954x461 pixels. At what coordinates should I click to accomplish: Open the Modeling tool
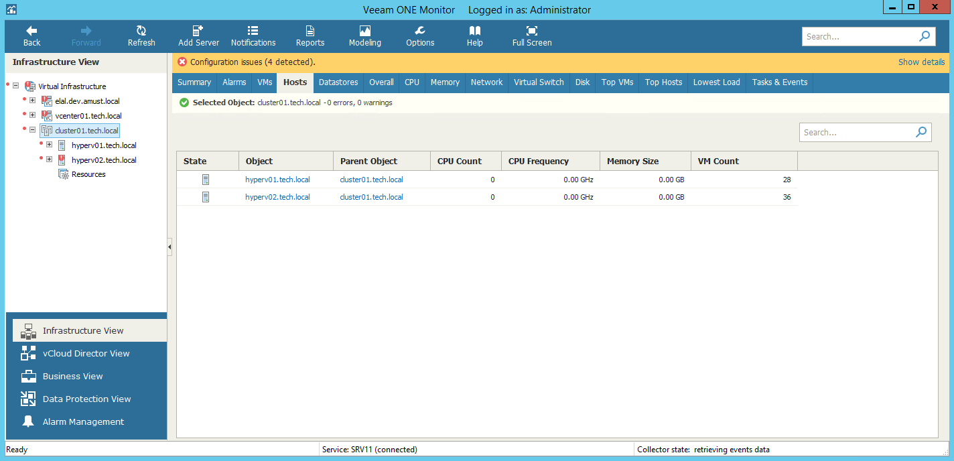point(365,36)
